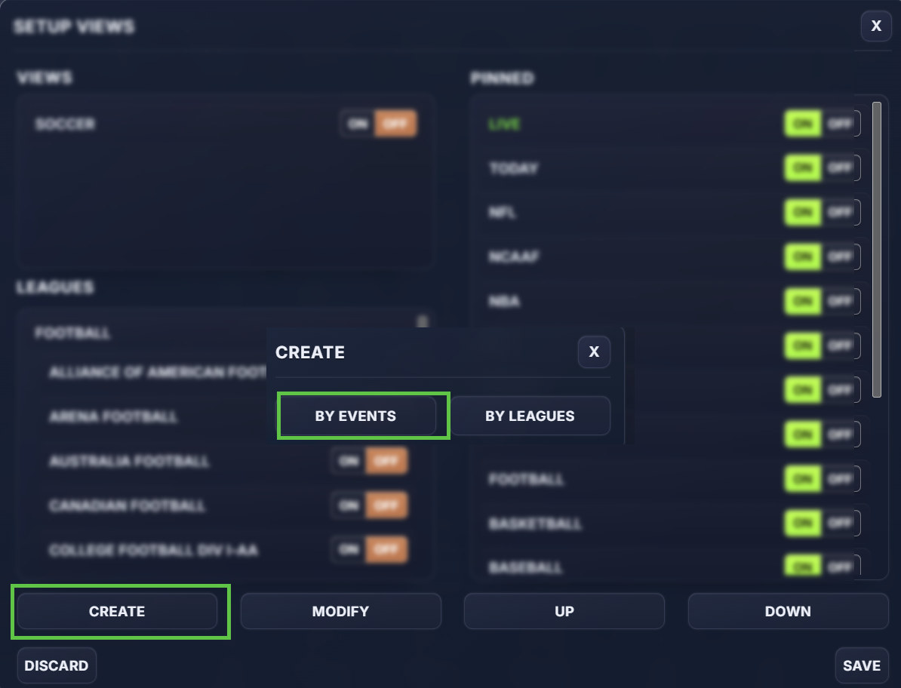Viewport: 901px width, 688px height.
Task: Choose BY EVENTS in Create popup
Action: 355,416
